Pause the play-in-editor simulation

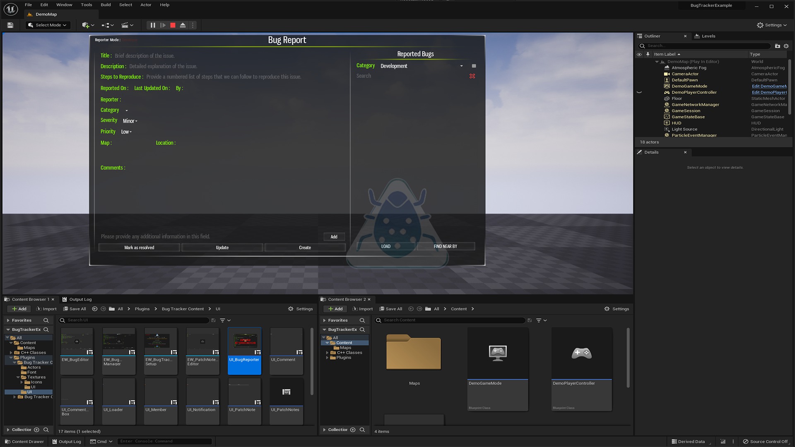tap(153, 25)
